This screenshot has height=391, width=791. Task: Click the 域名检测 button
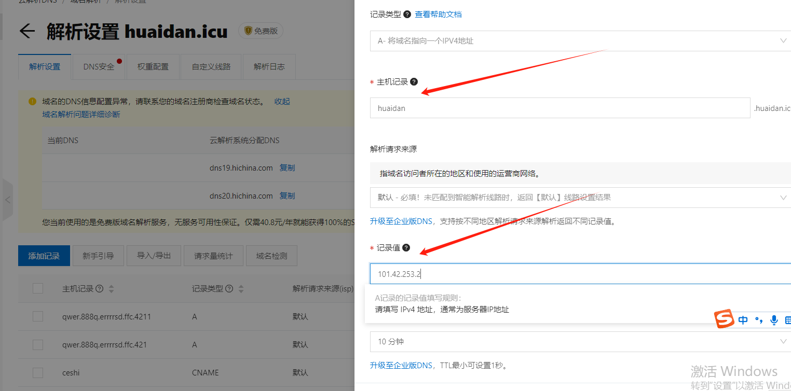[271, 256]
